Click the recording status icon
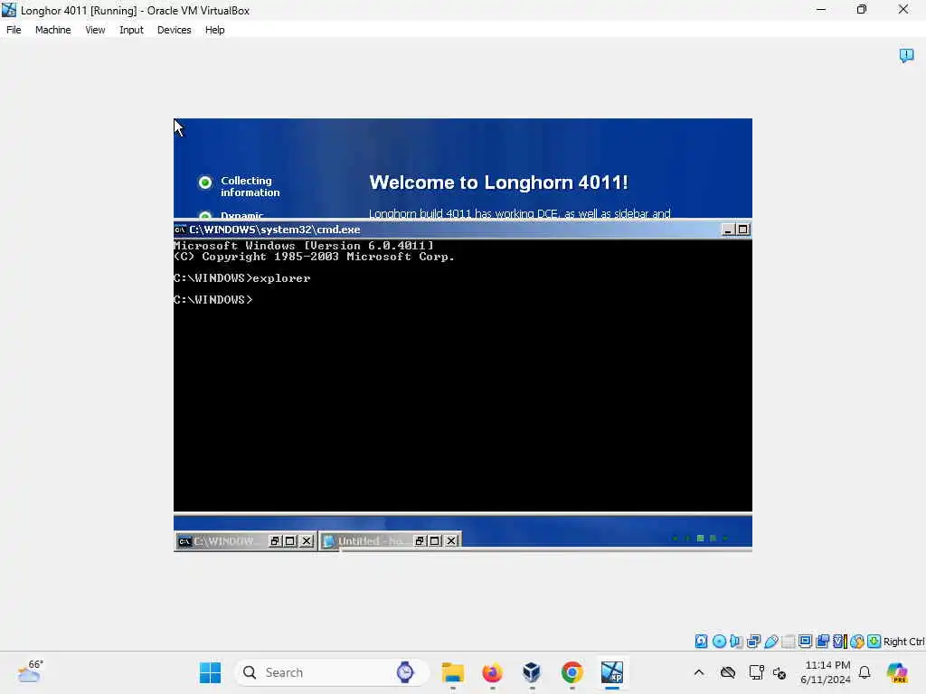The height and width of the screenshot is (694, 926). [x=822, y=642]
